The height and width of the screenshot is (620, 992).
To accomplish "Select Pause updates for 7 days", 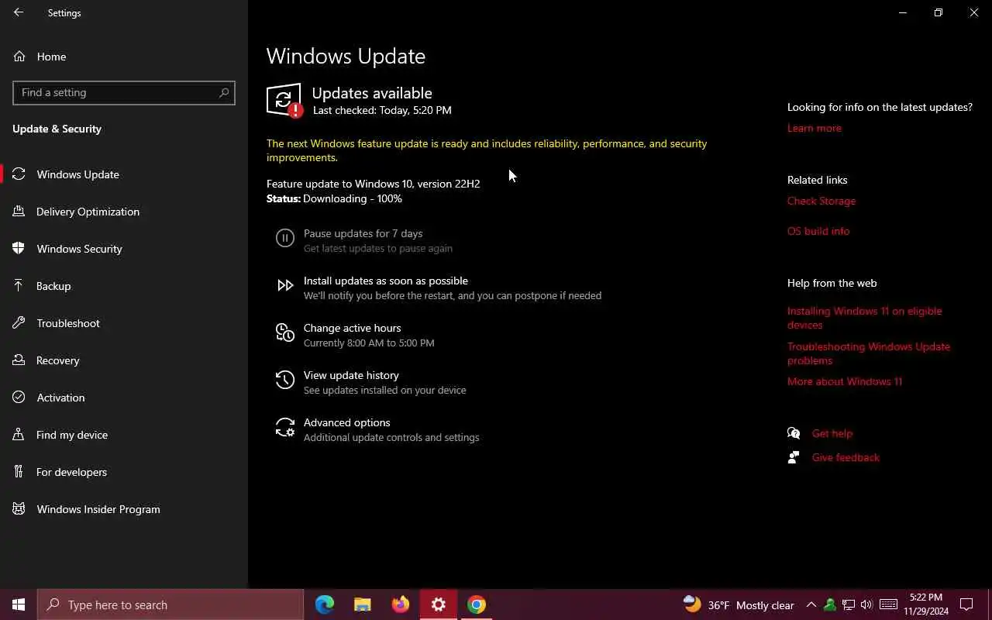I will (x=363, y=233).
